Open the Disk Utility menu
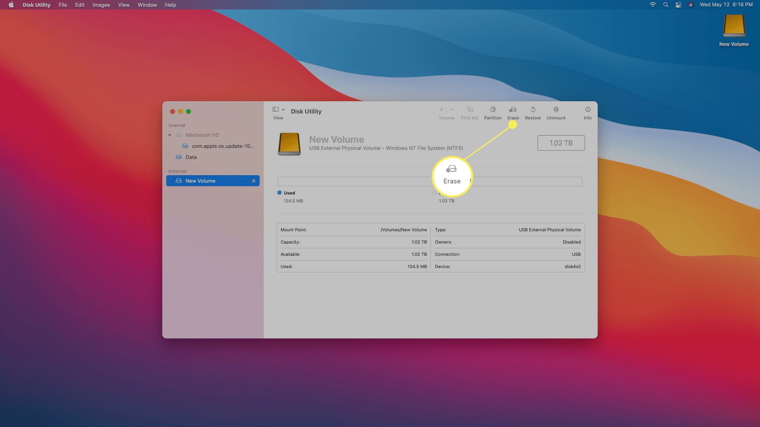 click(36, 5)
